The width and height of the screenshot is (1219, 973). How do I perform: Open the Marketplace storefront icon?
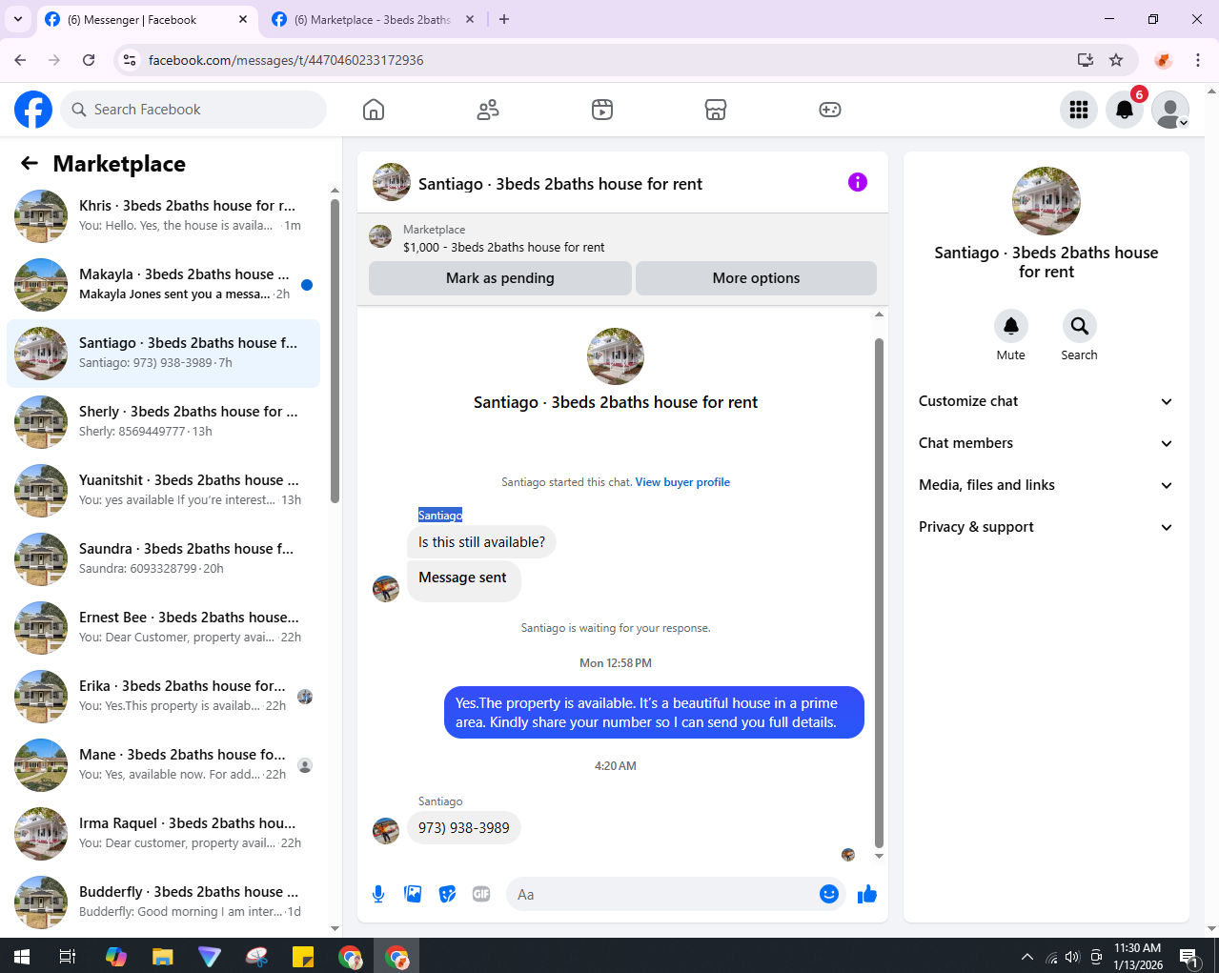tap(716, 110)
